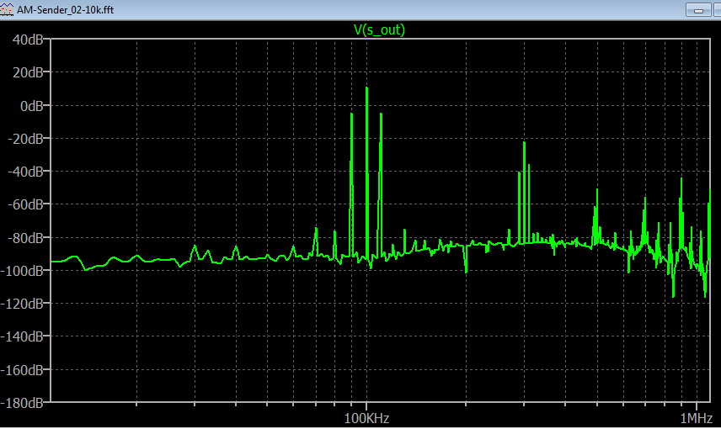The image size is (721, 429).
Task: Click the -60dB vertical axis label
Action: tap(28, 204)
